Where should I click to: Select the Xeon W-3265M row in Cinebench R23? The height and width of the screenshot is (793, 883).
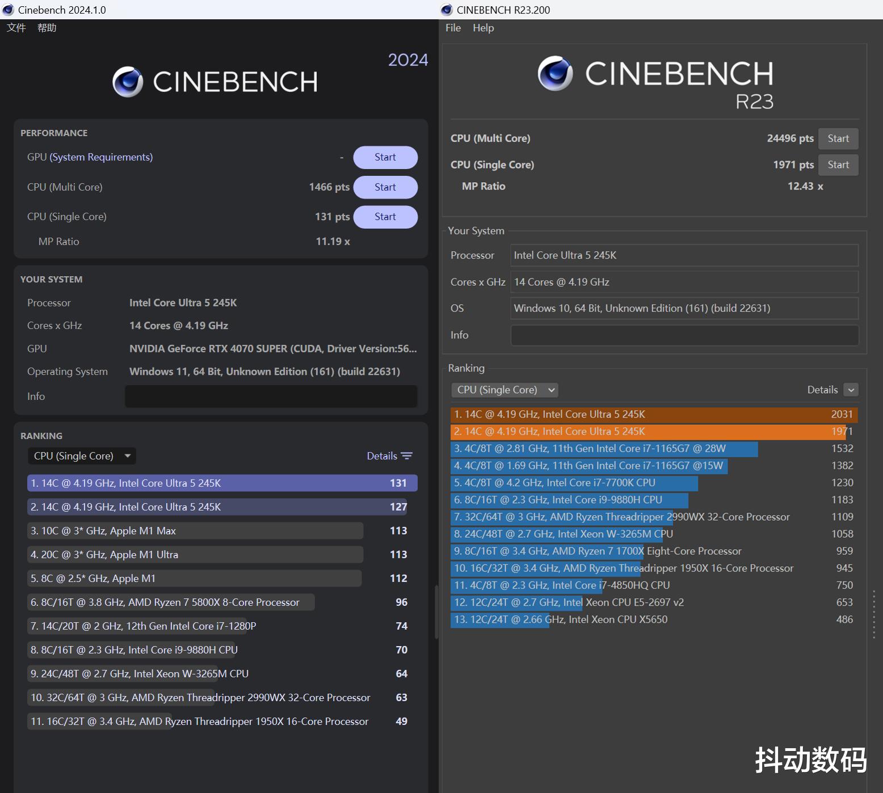(x=654, y=534)
